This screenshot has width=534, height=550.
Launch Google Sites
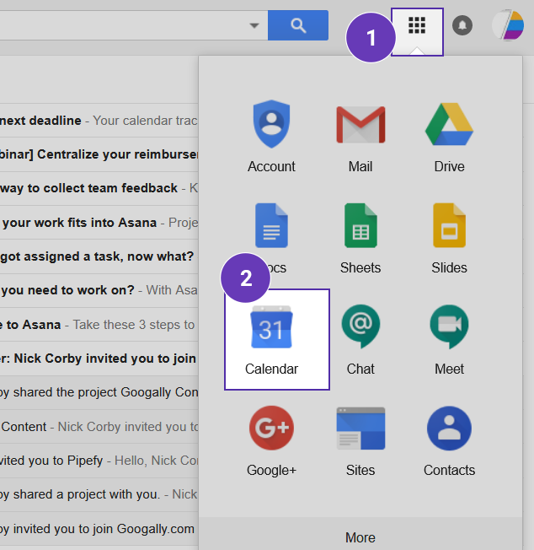point(360,441)
